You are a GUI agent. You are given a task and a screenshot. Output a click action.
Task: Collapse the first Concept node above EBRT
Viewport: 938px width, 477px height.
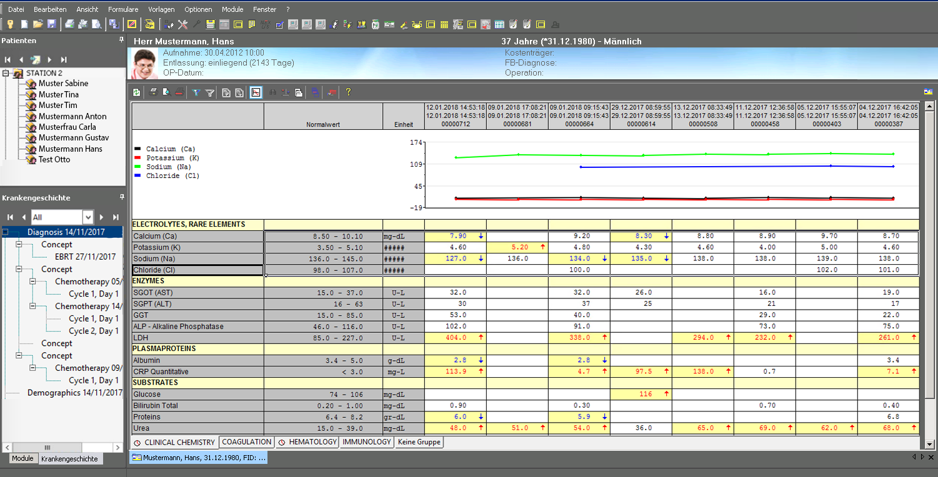[19, 245]
